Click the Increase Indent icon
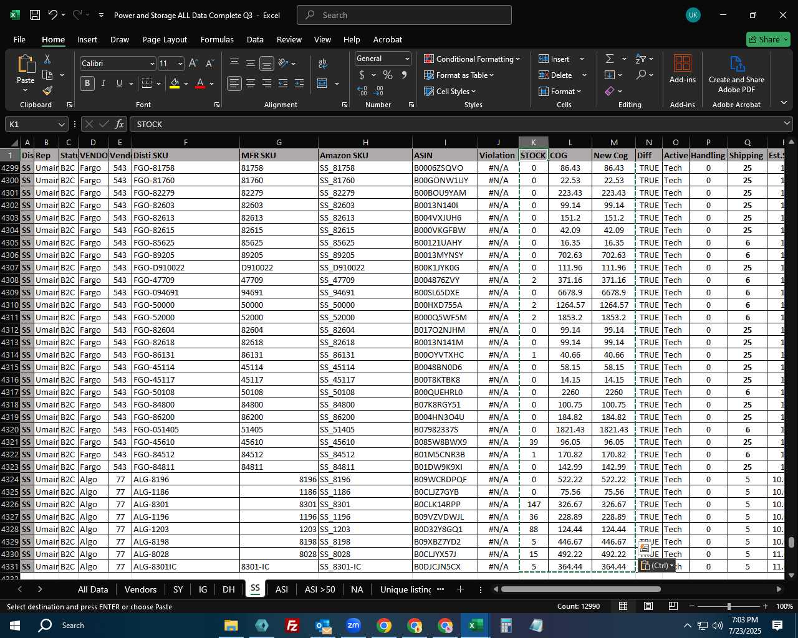 click(299, 83)
